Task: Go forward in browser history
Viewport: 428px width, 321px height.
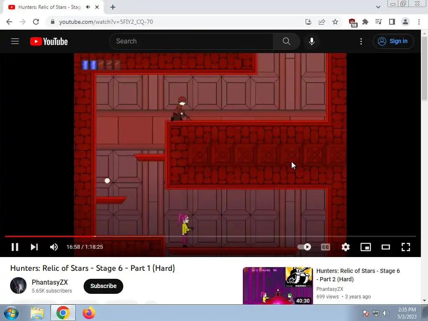Action: pyautogui.click(x=23, y=22)
